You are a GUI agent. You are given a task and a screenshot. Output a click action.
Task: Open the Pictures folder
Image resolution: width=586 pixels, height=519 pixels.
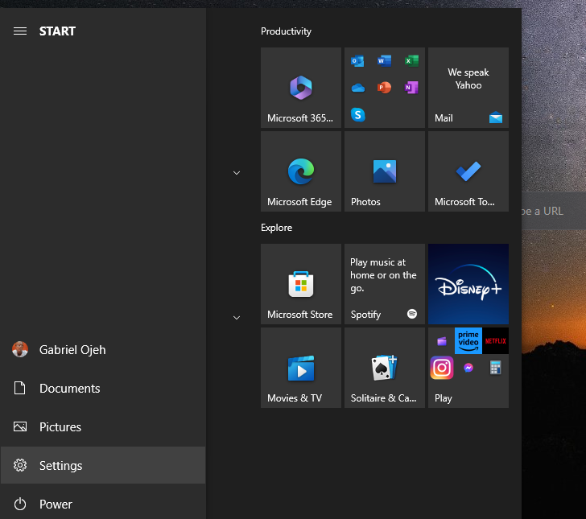coord(103,426)
